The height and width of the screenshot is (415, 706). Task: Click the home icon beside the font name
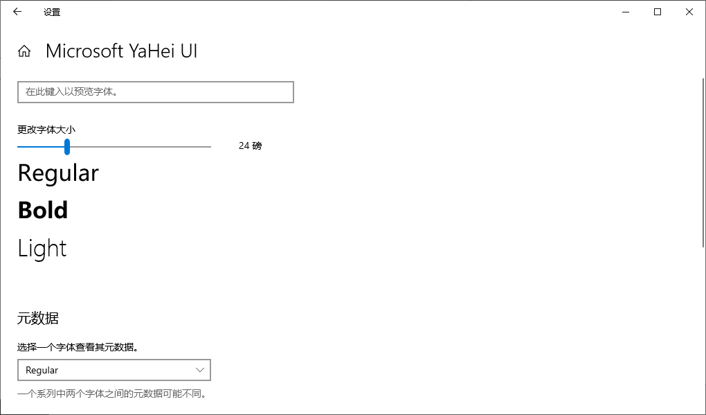point(24,51)
